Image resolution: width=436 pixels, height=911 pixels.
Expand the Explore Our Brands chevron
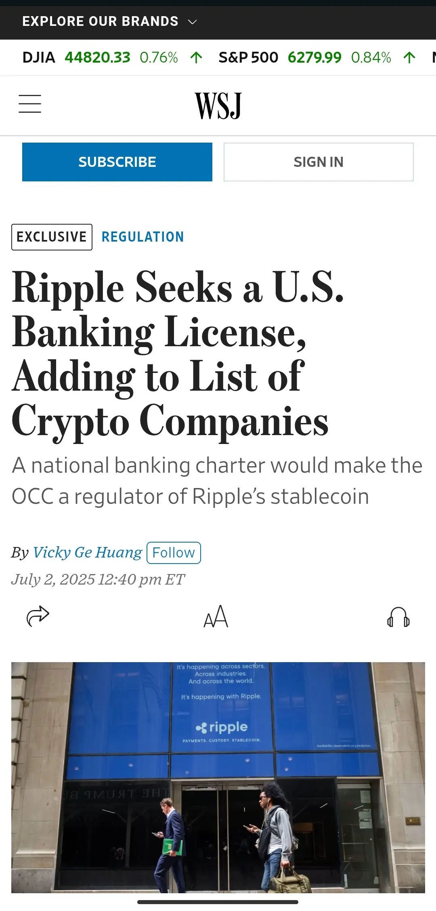coord(193,22)
